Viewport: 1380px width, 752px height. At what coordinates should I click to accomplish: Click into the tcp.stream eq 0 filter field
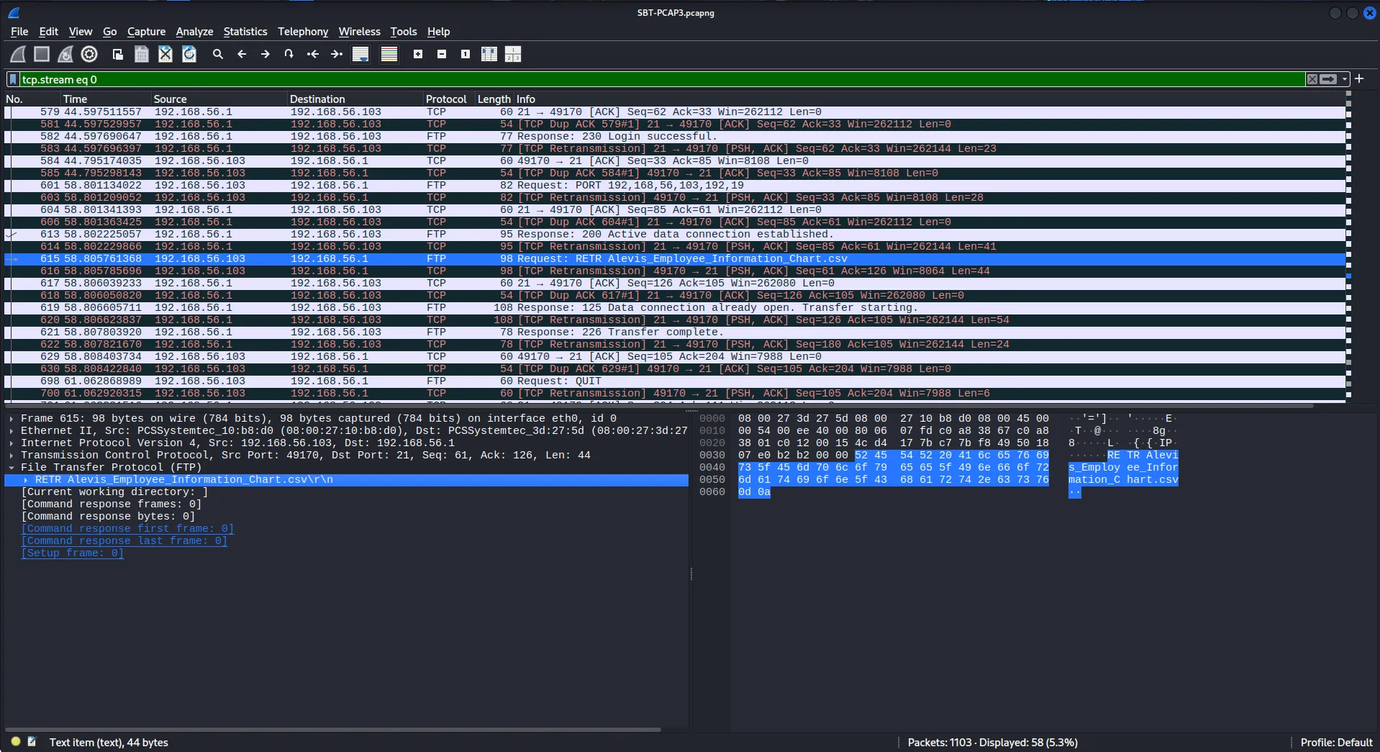click(662, 79)
